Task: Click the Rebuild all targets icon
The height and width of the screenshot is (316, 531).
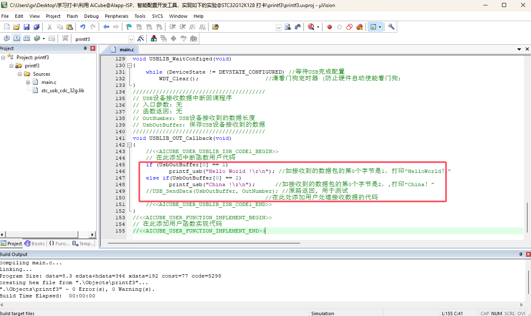Action: [27, 38]
